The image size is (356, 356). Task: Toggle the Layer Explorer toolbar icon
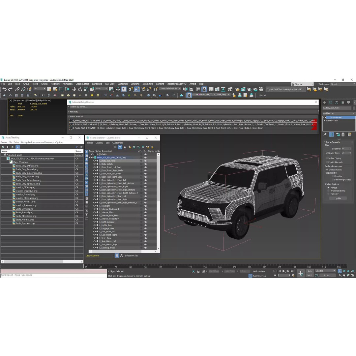[204, 89]
